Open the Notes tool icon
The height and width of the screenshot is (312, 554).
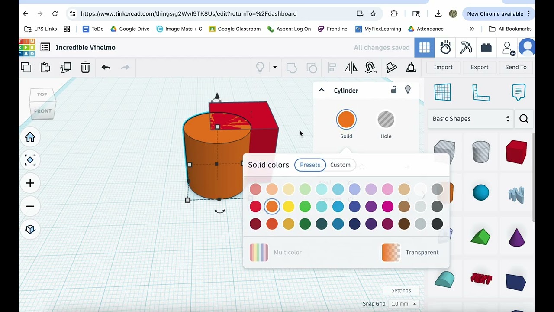(519, 92)
